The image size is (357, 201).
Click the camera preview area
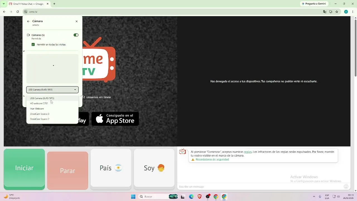point(52,69)
